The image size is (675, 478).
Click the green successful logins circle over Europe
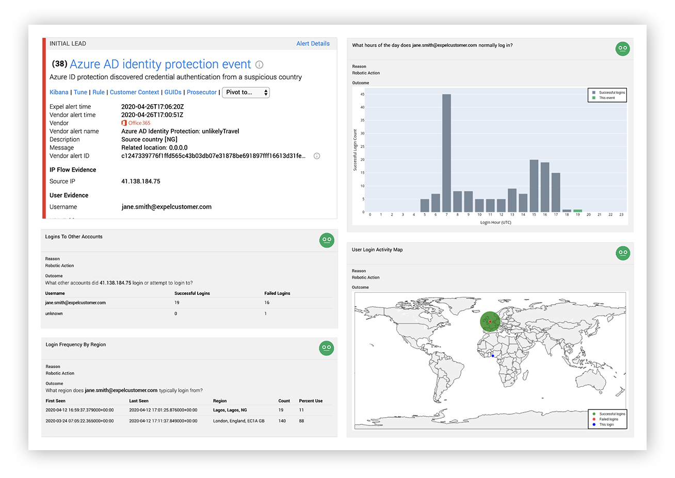pos(490,322)
